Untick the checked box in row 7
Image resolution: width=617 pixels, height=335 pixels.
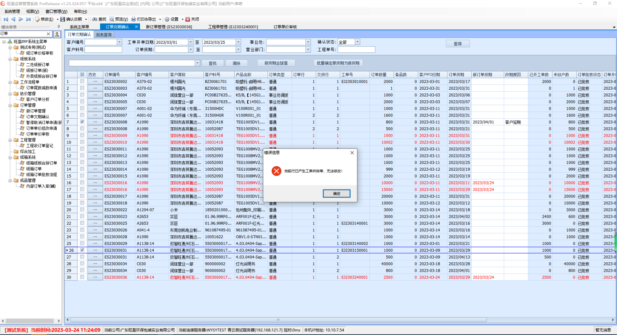pyautogui.click(x=82, y=122)
